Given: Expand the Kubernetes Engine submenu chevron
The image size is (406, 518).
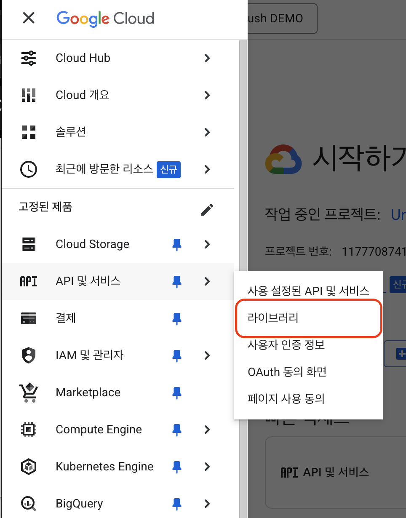Looking at the screenshot, I should pyautogui.click(x=207, y=467).
